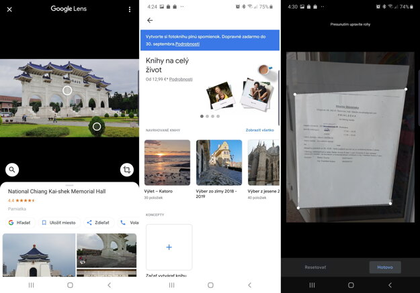This screenshot has height=293, width=420.
Task: Tap the 75% battery indicator in status bar
Action: (265, 7)
